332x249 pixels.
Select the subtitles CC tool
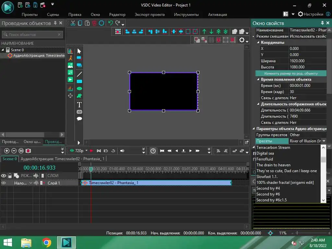79,112
